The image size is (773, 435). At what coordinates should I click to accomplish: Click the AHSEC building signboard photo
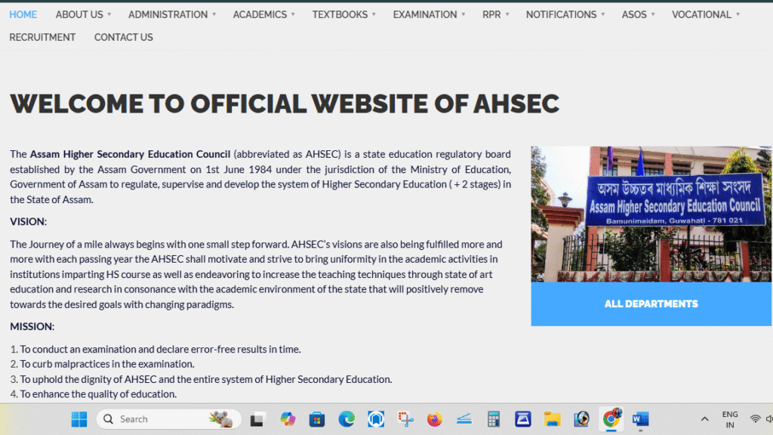(651, 214)
